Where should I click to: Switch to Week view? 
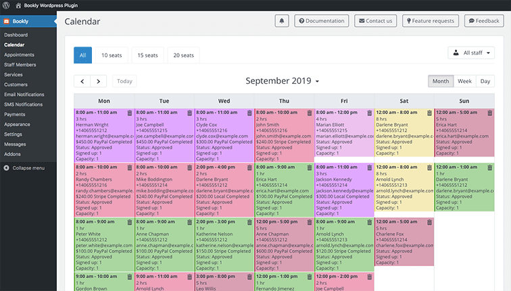[465, 81]
